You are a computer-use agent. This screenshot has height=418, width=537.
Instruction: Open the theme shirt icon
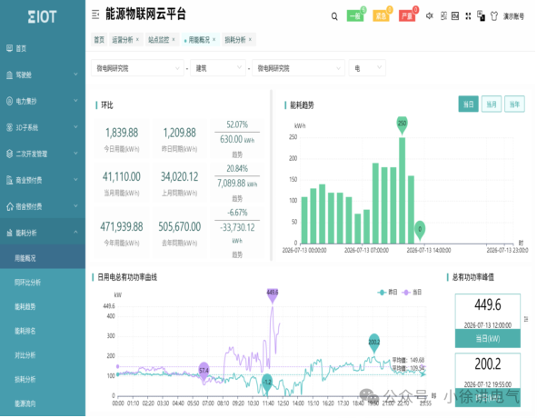coord(494,16)
